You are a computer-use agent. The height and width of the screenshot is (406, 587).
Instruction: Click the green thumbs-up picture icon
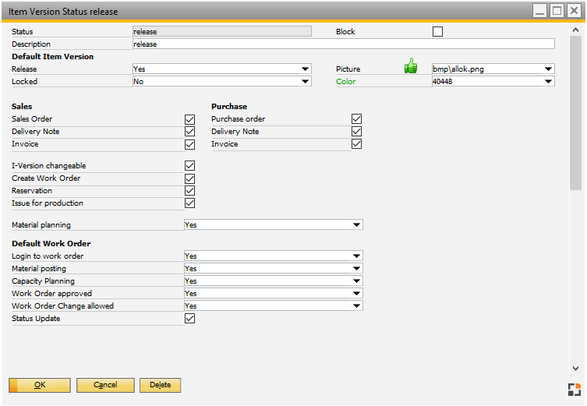point(411,68)
